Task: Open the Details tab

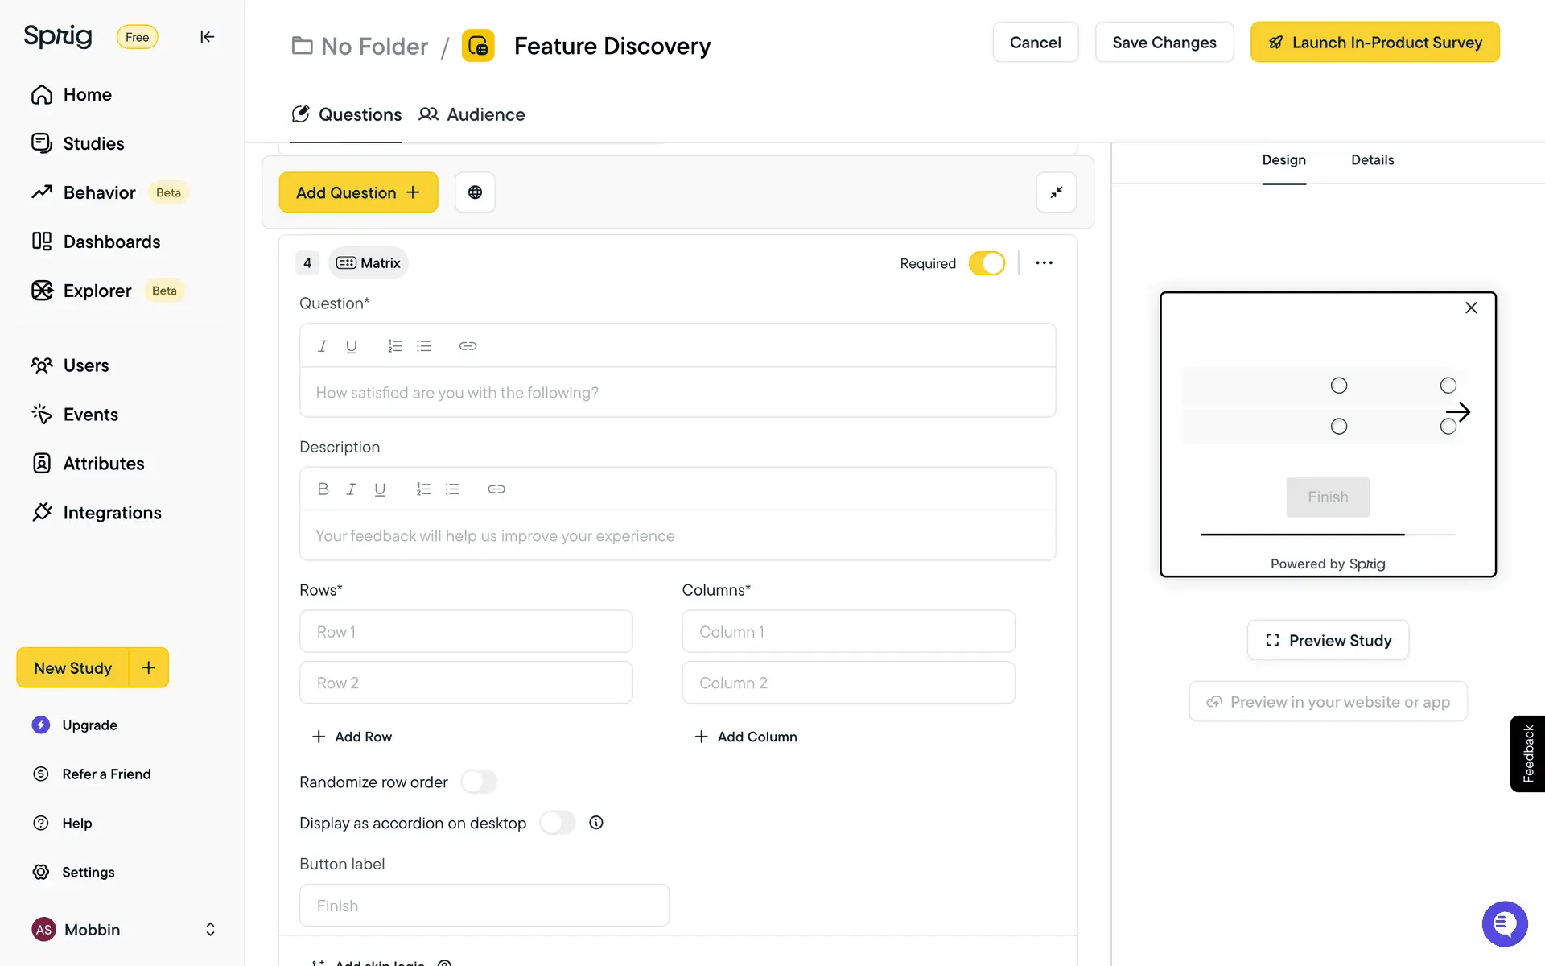Action: [x=1372, y=160]
